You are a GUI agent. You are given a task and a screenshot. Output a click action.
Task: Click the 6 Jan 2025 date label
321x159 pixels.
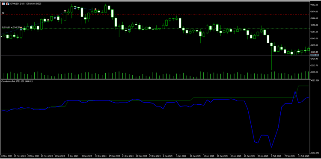tap(181, 156)
